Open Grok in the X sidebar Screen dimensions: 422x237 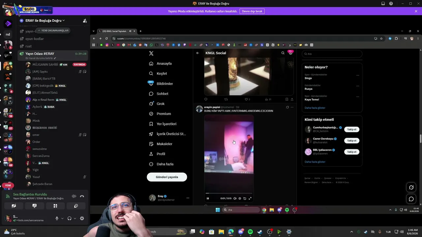161,104
